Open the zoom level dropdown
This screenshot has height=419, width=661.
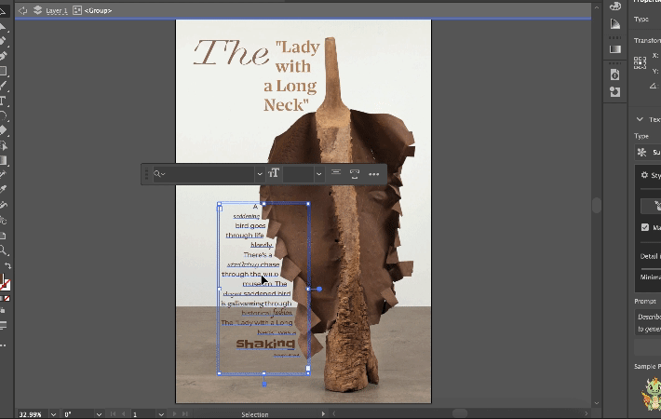pos(53,414)
